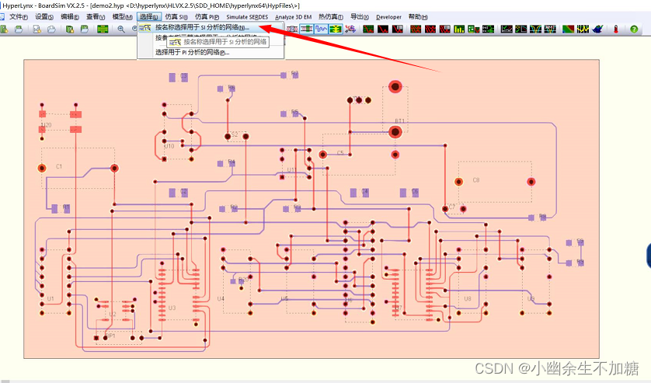This screenshot has width=651, height=383.
Task: Select the U8 component label on board
Action: pos(468,298)
